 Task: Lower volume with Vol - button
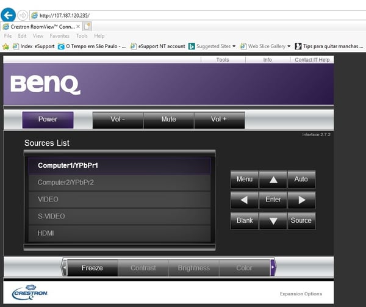click(118, 120)
